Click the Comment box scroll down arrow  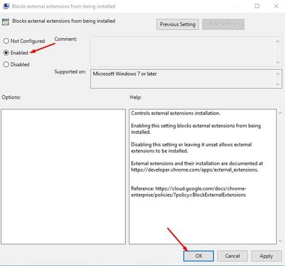[x=278, y=62]
